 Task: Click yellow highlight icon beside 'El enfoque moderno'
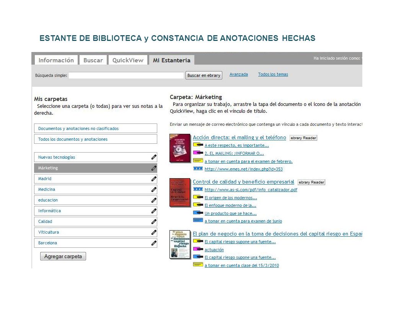198,205
